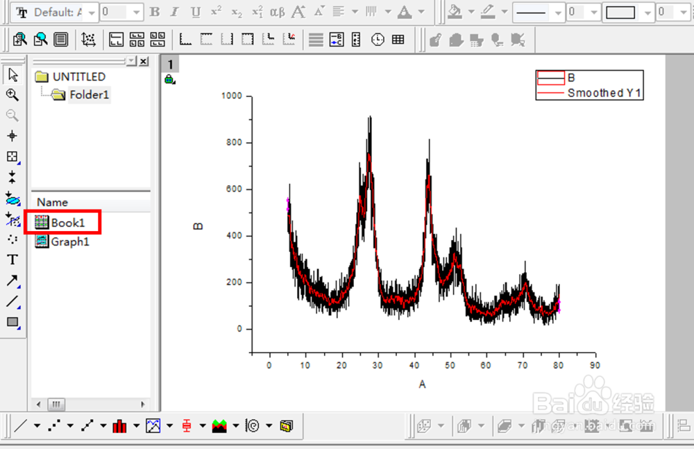
Task: Click the Increase Font Size icon
Action: point(298,12)
